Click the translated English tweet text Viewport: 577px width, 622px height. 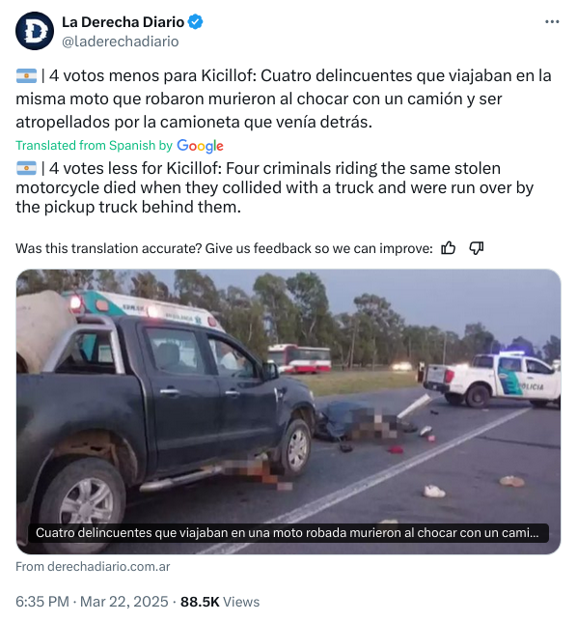pos(274,187)
